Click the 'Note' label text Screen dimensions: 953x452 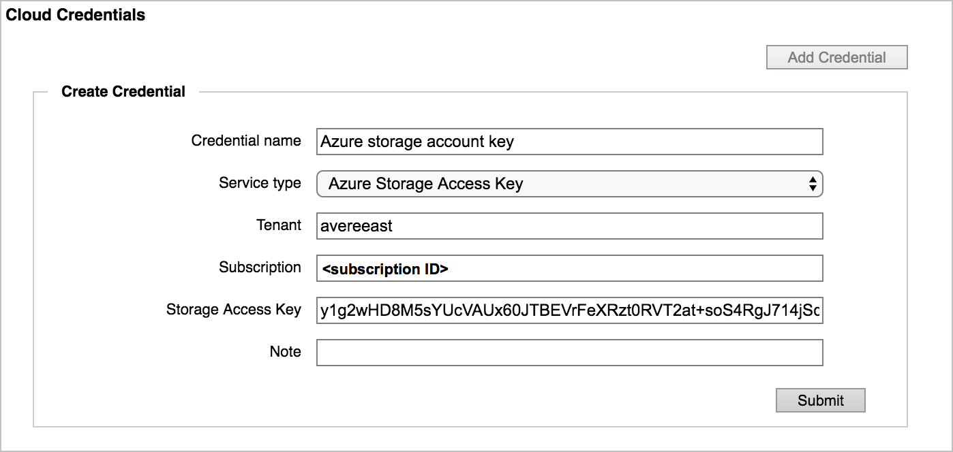(x=285, y=352)
